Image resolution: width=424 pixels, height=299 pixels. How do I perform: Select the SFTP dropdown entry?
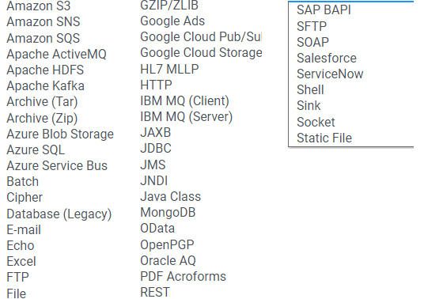[x=312, y=26]
